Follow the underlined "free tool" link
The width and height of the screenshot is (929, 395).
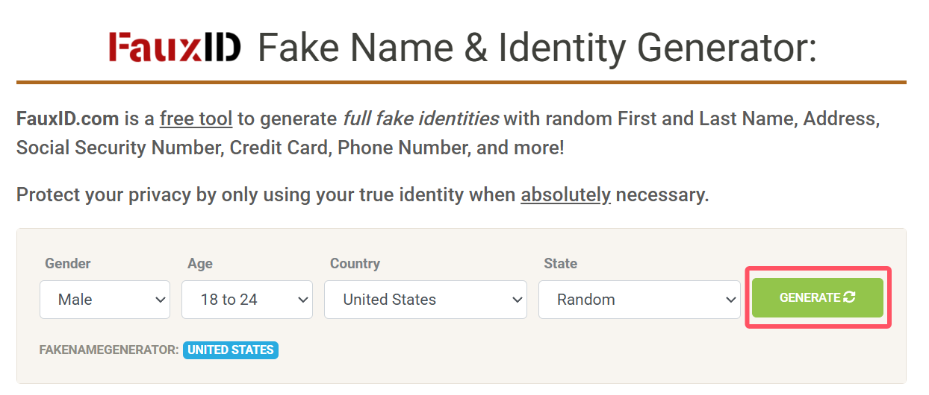196,118
